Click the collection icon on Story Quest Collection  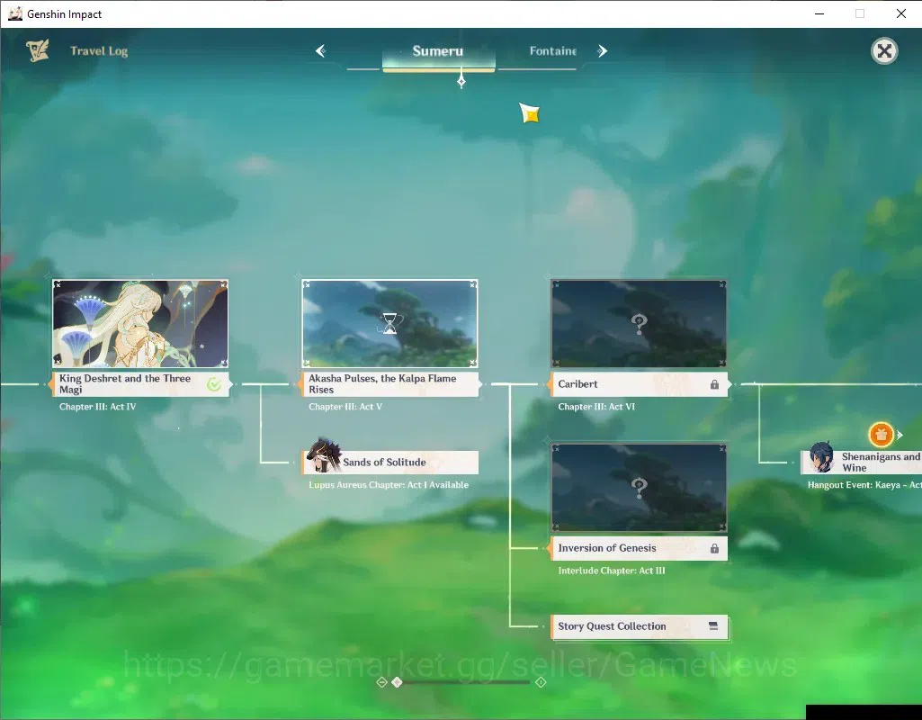[713, 625]
